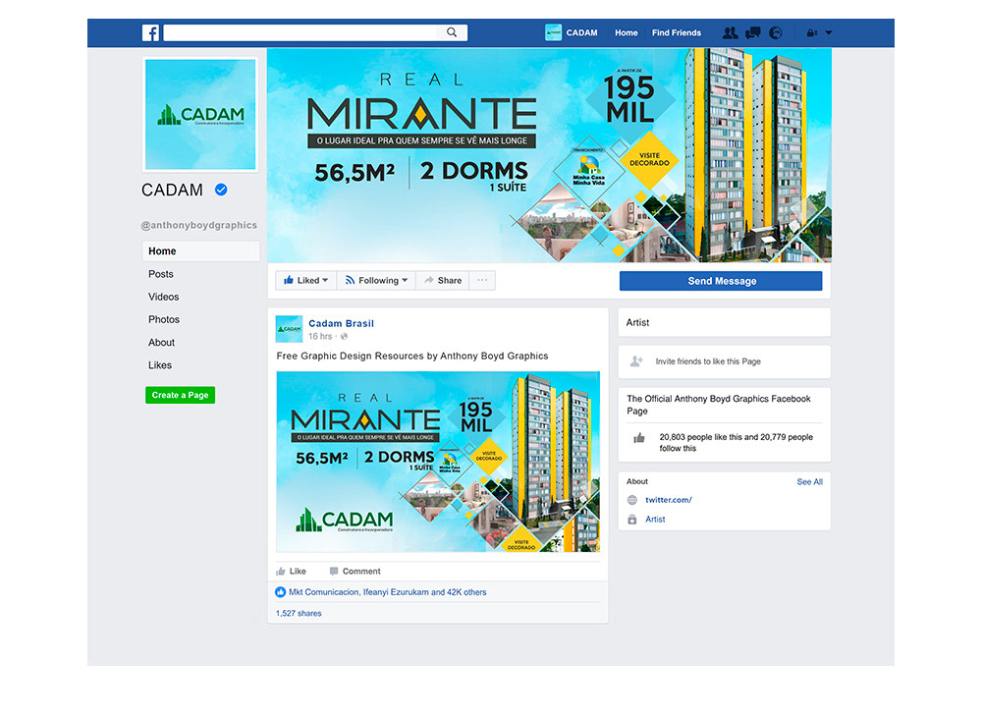Screen dimensions: 982x717
Task: Open the friend requests icon
Action: (x=730, y=32)
